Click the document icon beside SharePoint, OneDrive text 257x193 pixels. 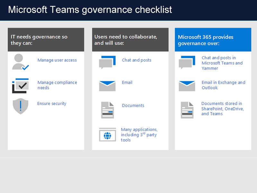[x=187, y=110]
